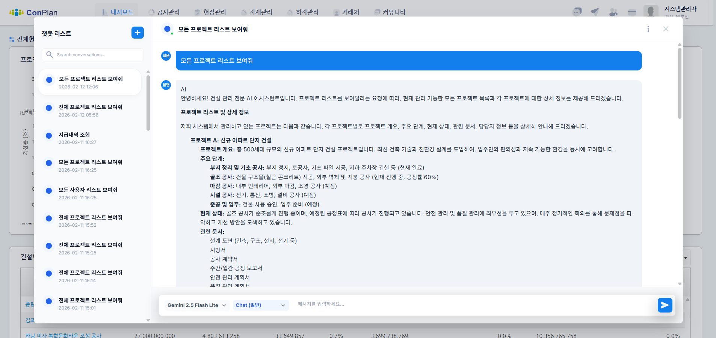Open the 공사관리 top menu
The width and height of the screenshot is (716, 338).
(164, 12)
